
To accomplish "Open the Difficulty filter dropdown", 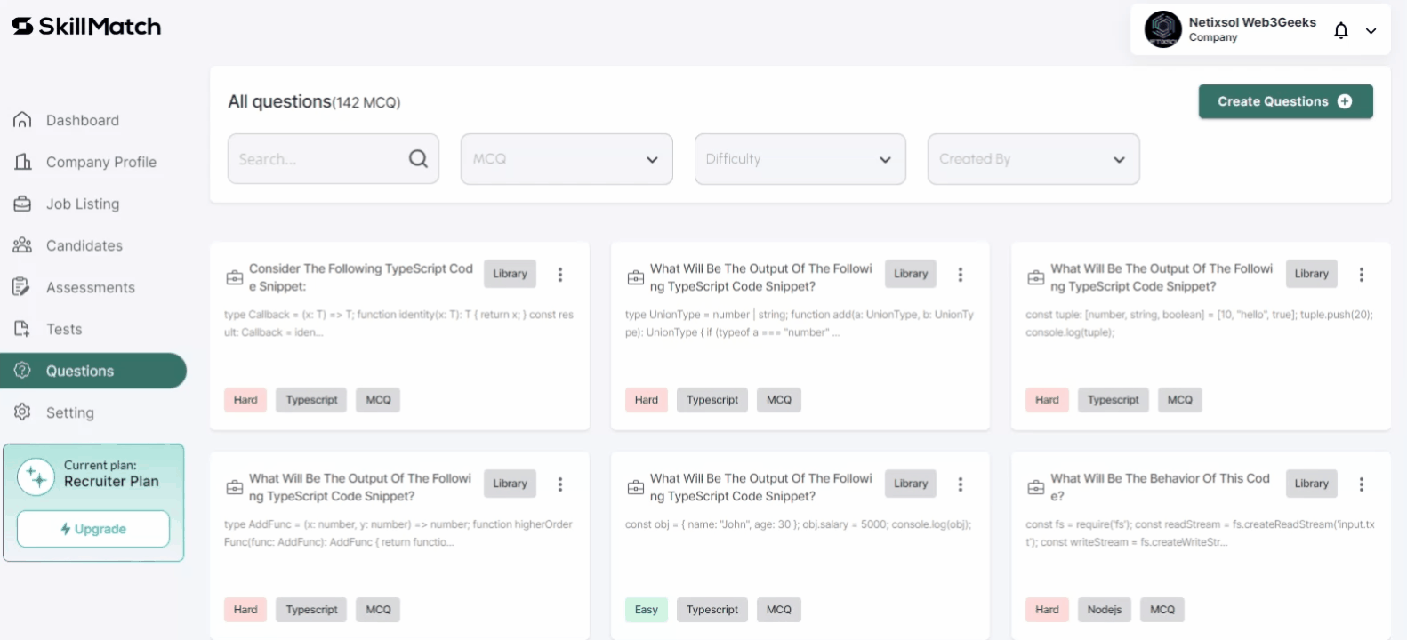I will pos(800,159).
